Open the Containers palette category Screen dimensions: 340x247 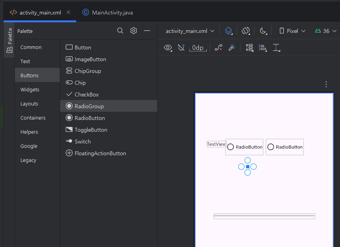tap(37, 118)
